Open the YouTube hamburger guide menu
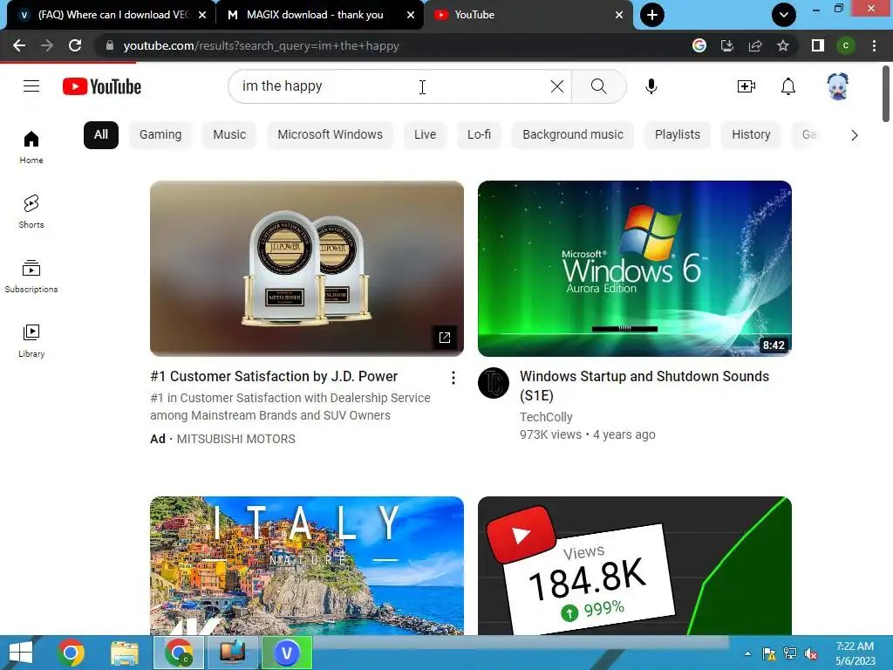 31,86
